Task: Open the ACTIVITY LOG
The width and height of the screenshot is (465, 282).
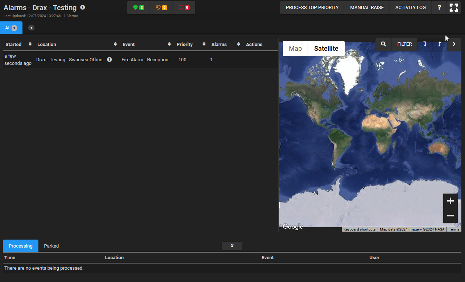Action: pos(411,8)
